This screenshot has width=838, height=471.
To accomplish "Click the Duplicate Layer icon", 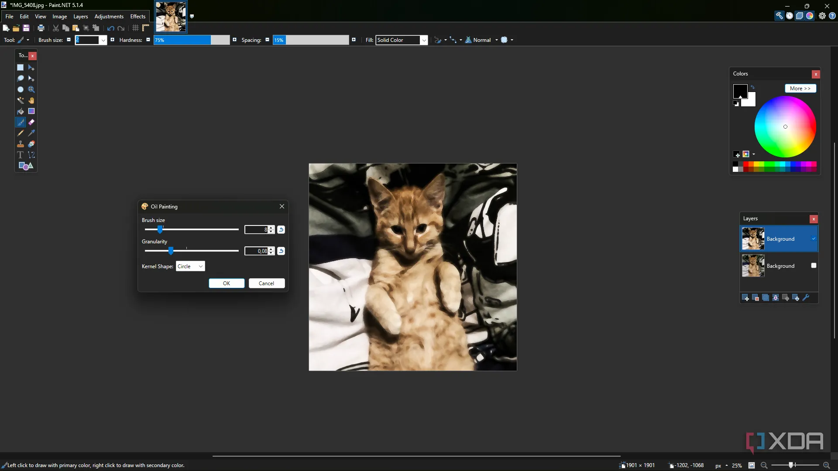I will click(x=766, y=298).
